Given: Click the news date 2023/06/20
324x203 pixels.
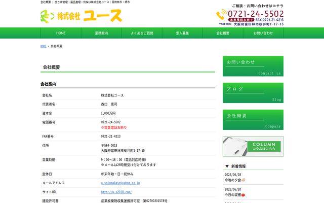Looking at the screenshot, I should [233, 189].
